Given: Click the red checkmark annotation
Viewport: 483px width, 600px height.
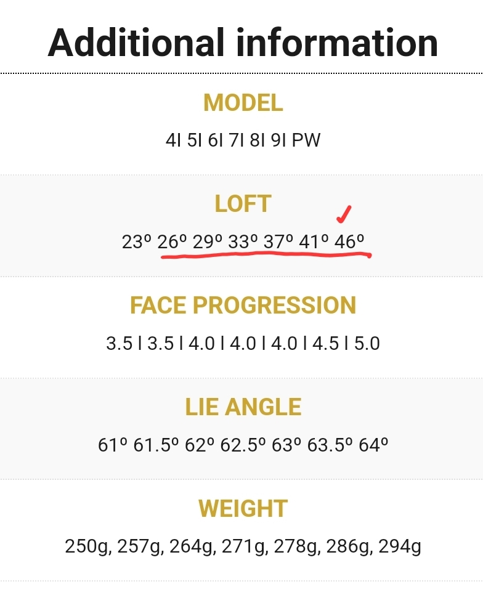Looking at the screenshot, I should pyautogui.click(x=344, y=214).
